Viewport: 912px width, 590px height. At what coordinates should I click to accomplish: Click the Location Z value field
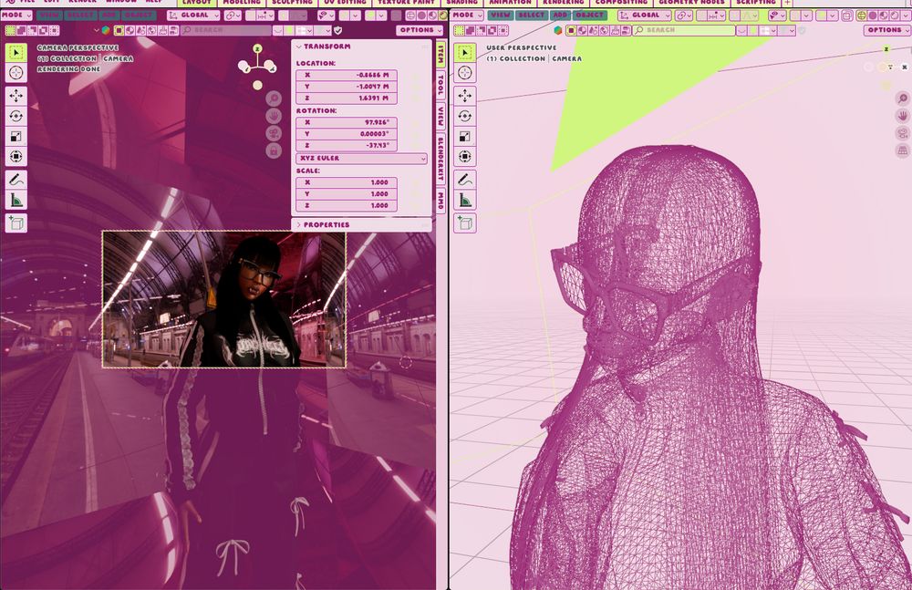(347, 98)
